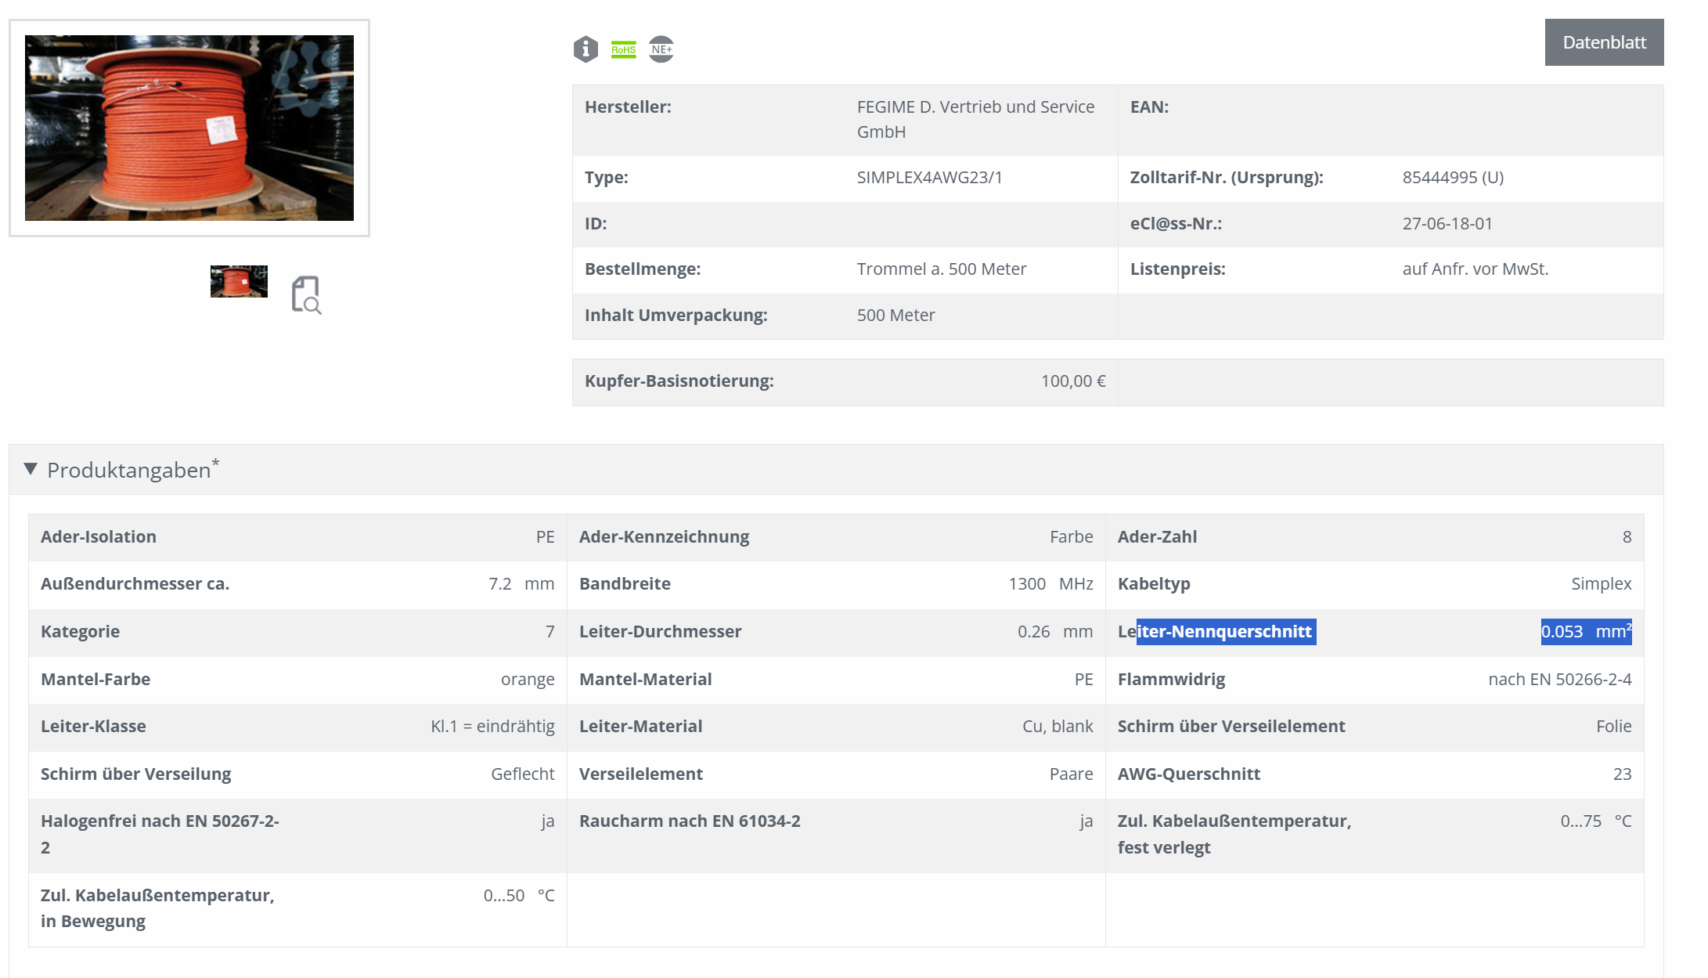
Task: Click the NE+ round badge icon
Action: tap(661, 49)
